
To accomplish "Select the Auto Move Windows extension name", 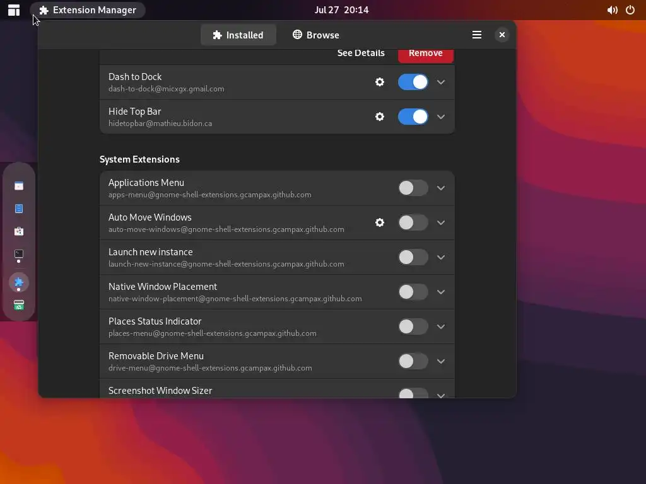I will pos(150,217).
